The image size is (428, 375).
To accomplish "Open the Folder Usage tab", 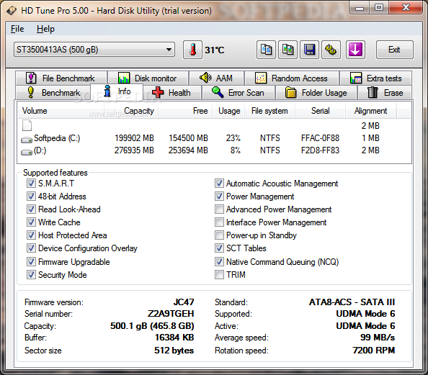I will [316, 92].
